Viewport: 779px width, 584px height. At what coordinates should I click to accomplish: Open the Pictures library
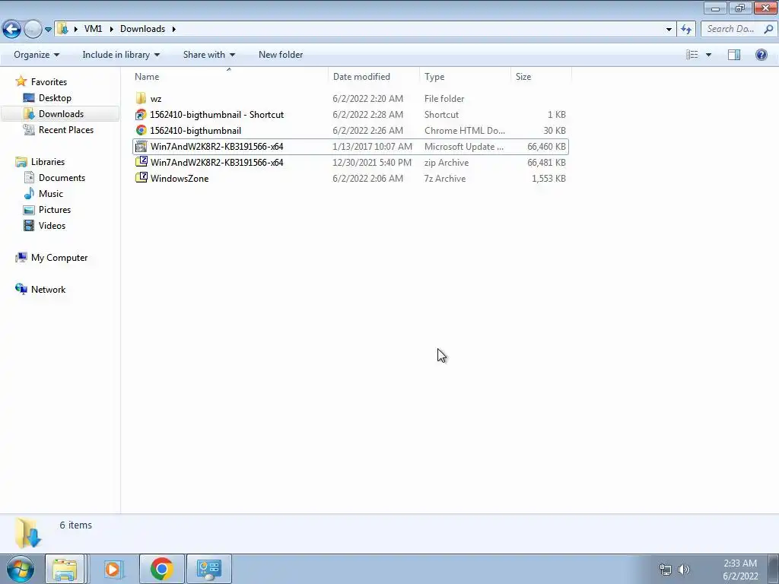click(55, 209)
